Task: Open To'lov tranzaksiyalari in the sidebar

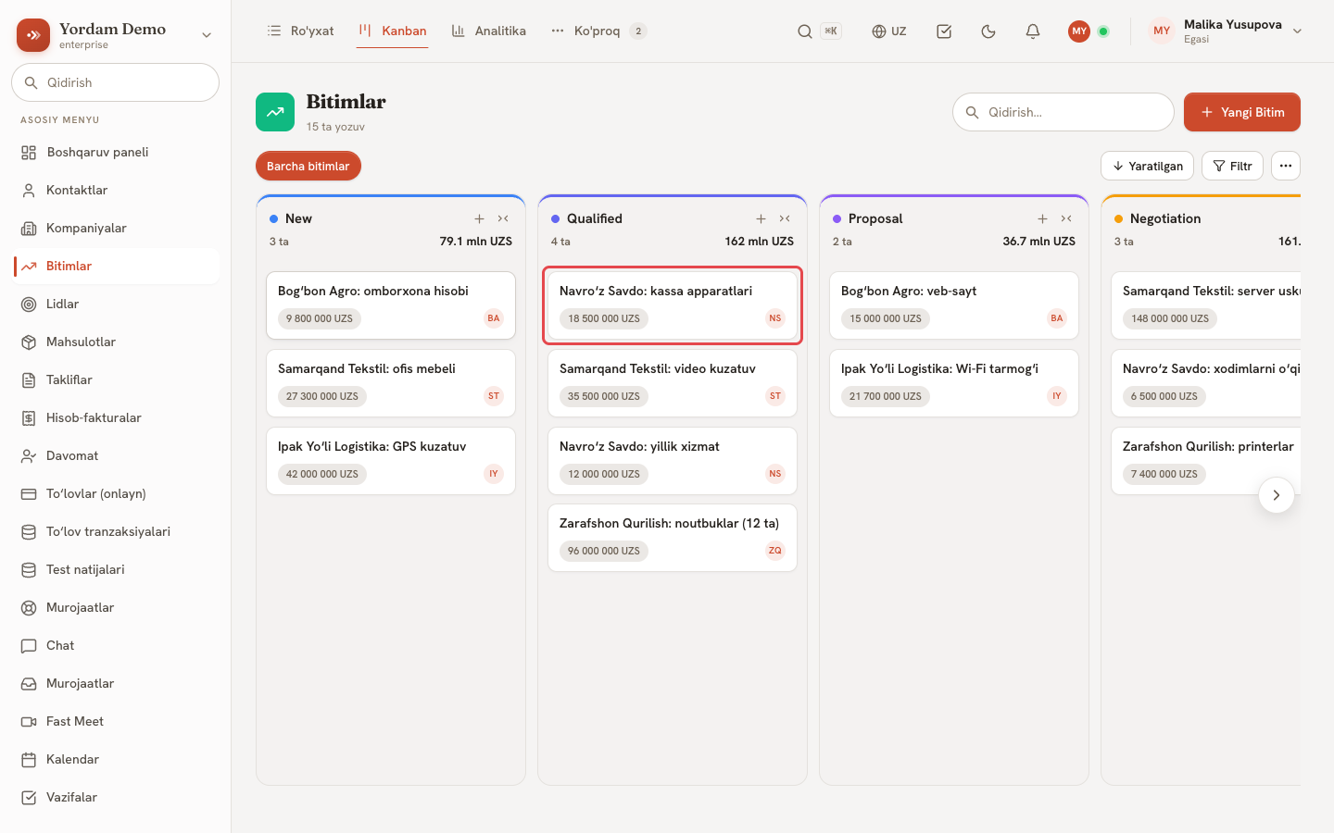Action: tap(116, 531)
